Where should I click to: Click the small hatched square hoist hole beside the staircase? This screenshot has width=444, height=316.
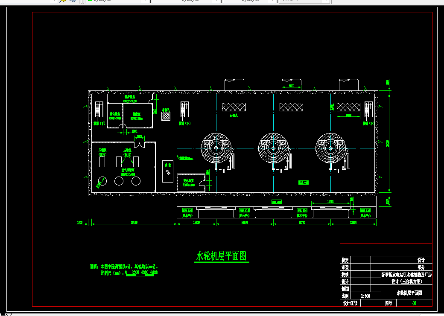point(166,116)
